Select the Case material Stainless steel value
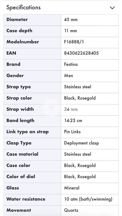This screenshot has height=216, width=122. (78, 154)
